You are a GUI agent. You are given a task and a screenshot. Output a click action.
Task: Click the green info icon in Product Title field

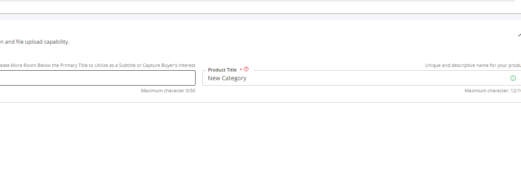point(513,78)
